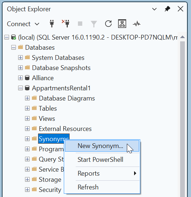Screen dimensions: 191x197
Task: Click the Filter funnel icon
Action: tap(94, 24)
